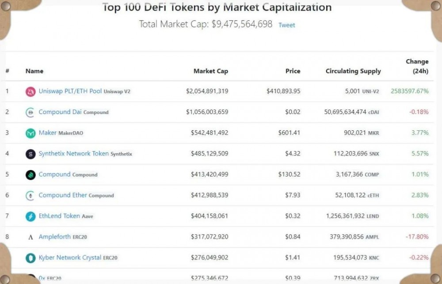The image size is (442, 284).
Task: Click the Circulating Supply column header
Action: pyautogui.click(x=353, y=71)
